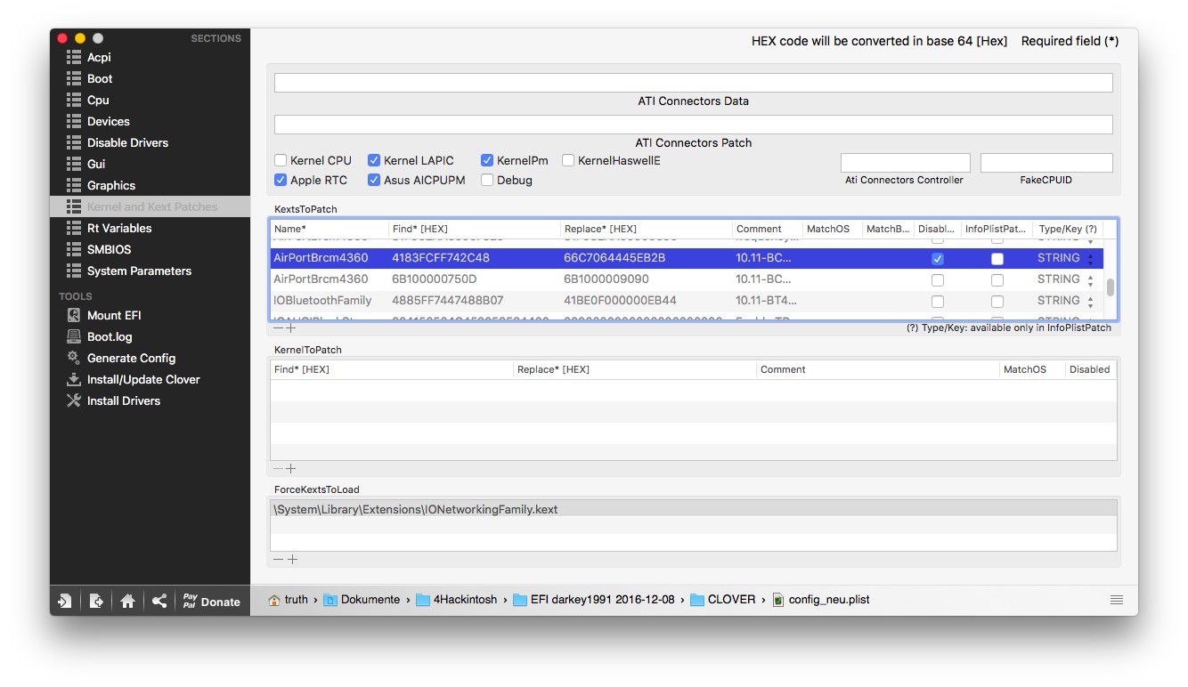Click CLOVER folder in the path bar

722,600
